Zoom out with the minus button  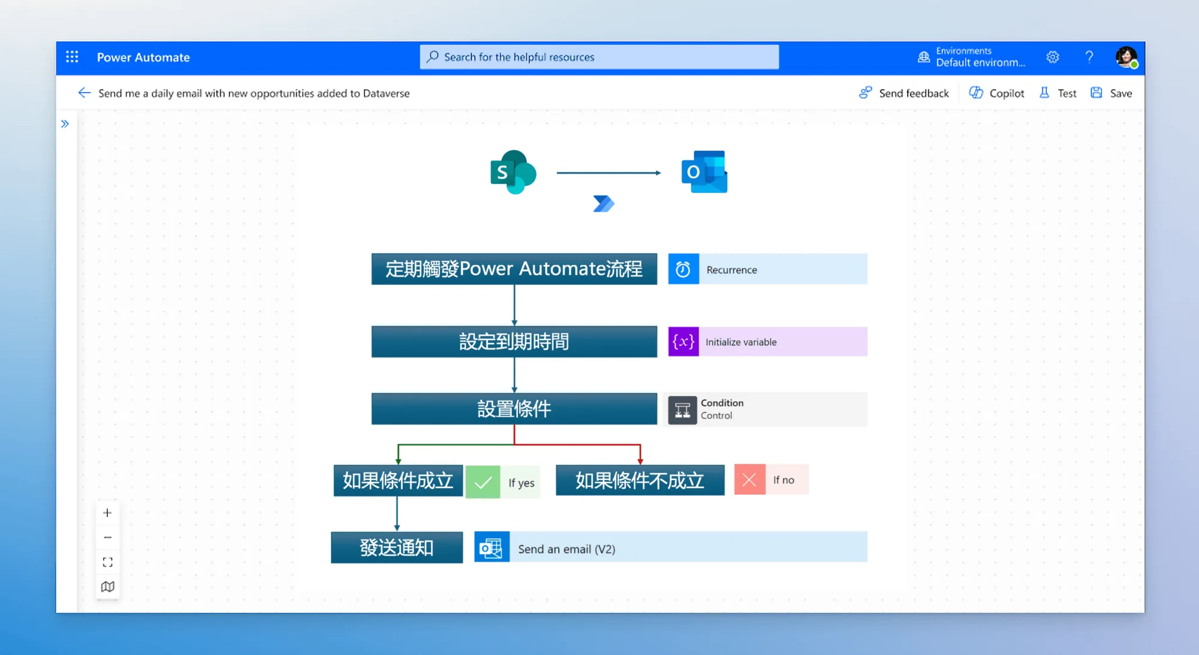pos(107,537)
